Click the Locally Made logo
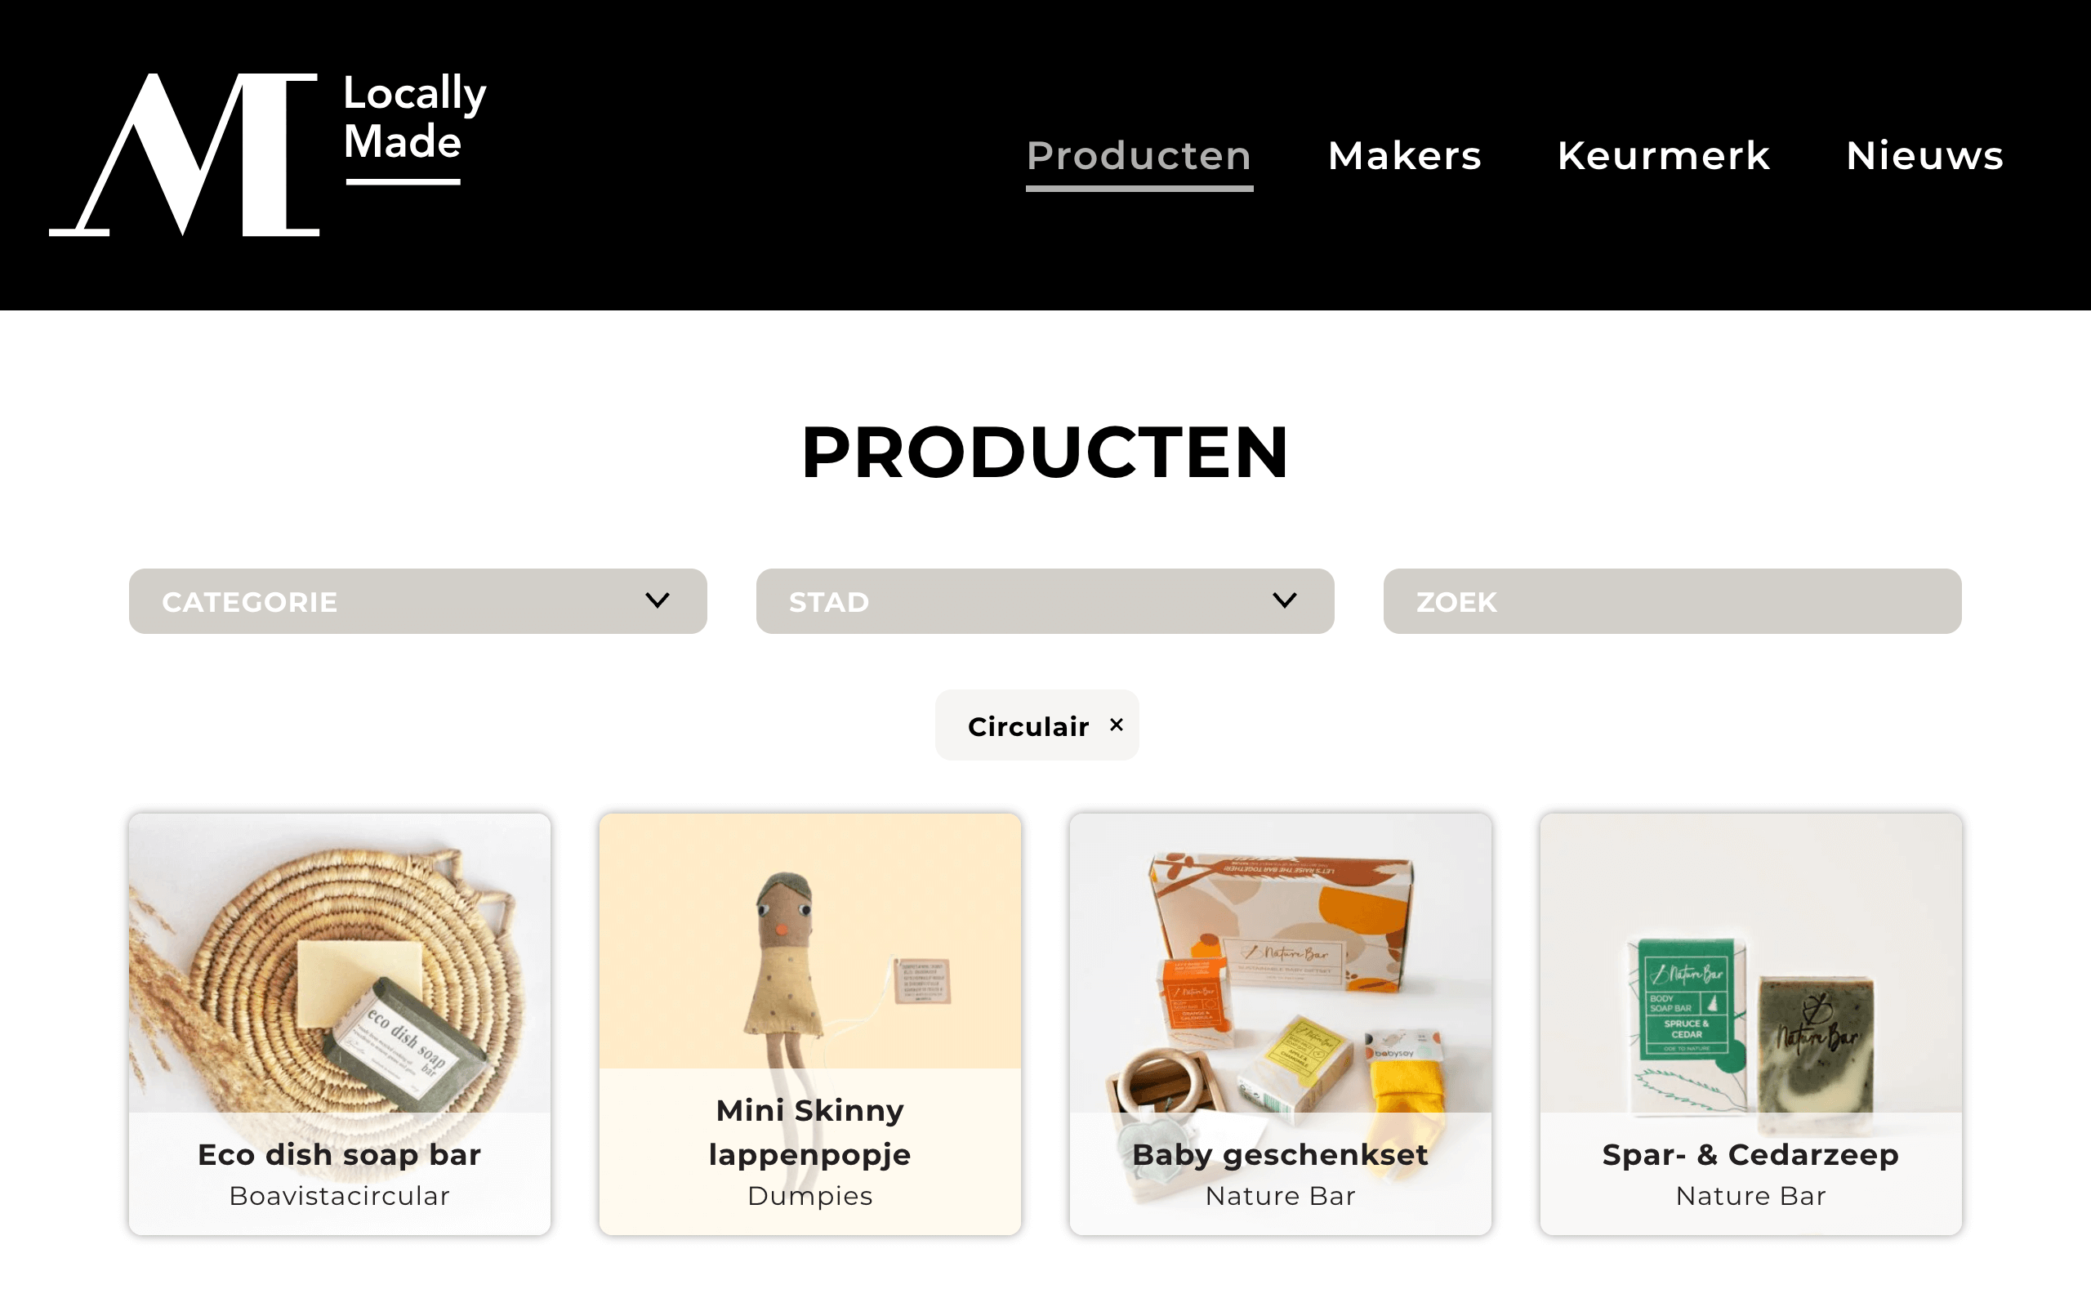Viewport: 2091px width, 1307px height. tap(268, 154)
